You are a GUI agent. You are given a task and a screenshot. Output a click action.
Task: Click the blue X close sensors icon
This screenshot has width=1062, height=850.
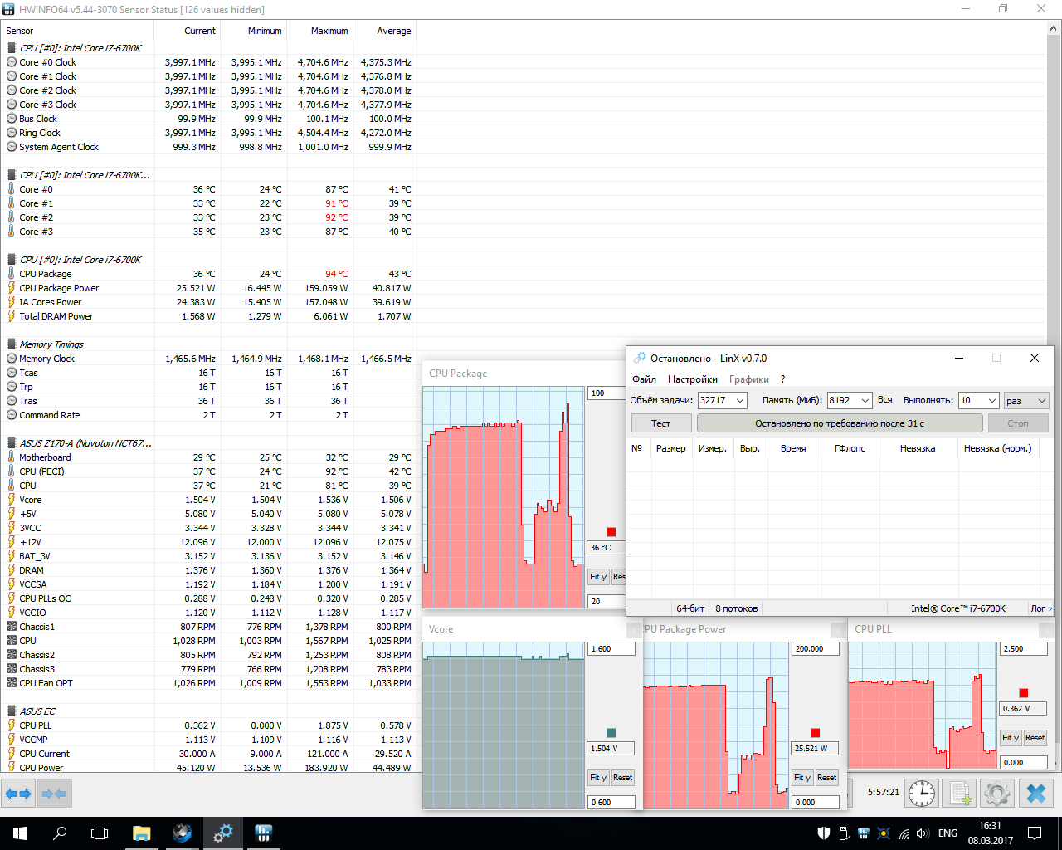tap(1036, 794)
